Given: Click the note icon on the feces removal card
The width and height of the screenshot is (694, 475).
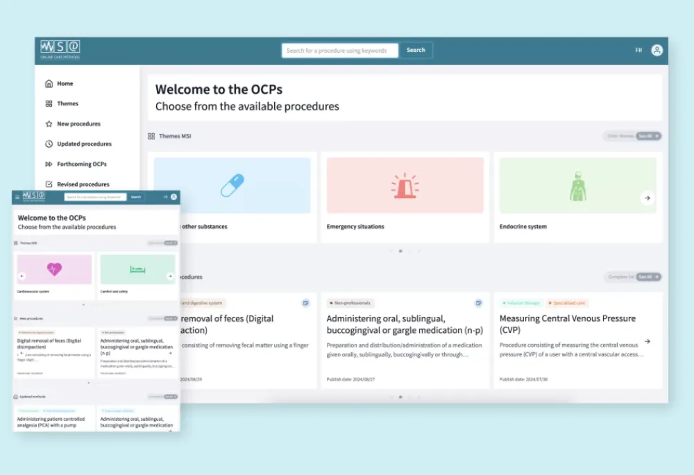Looking at the screenshot, I should (305, 303).
